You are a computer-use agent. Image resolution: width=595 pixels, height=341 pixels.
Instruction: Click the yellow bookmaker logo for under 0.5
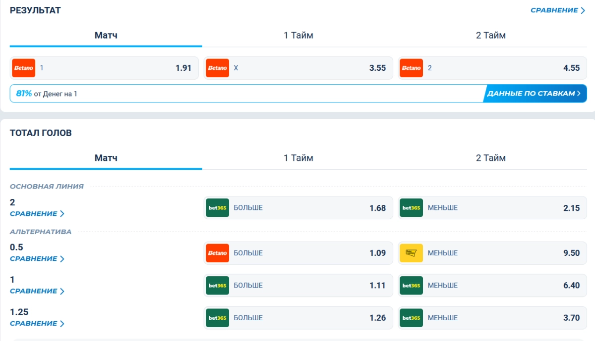pos(411,253)
